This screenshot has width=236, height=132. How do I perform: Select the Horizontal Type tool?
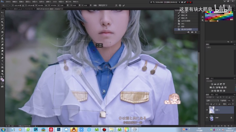2,61
